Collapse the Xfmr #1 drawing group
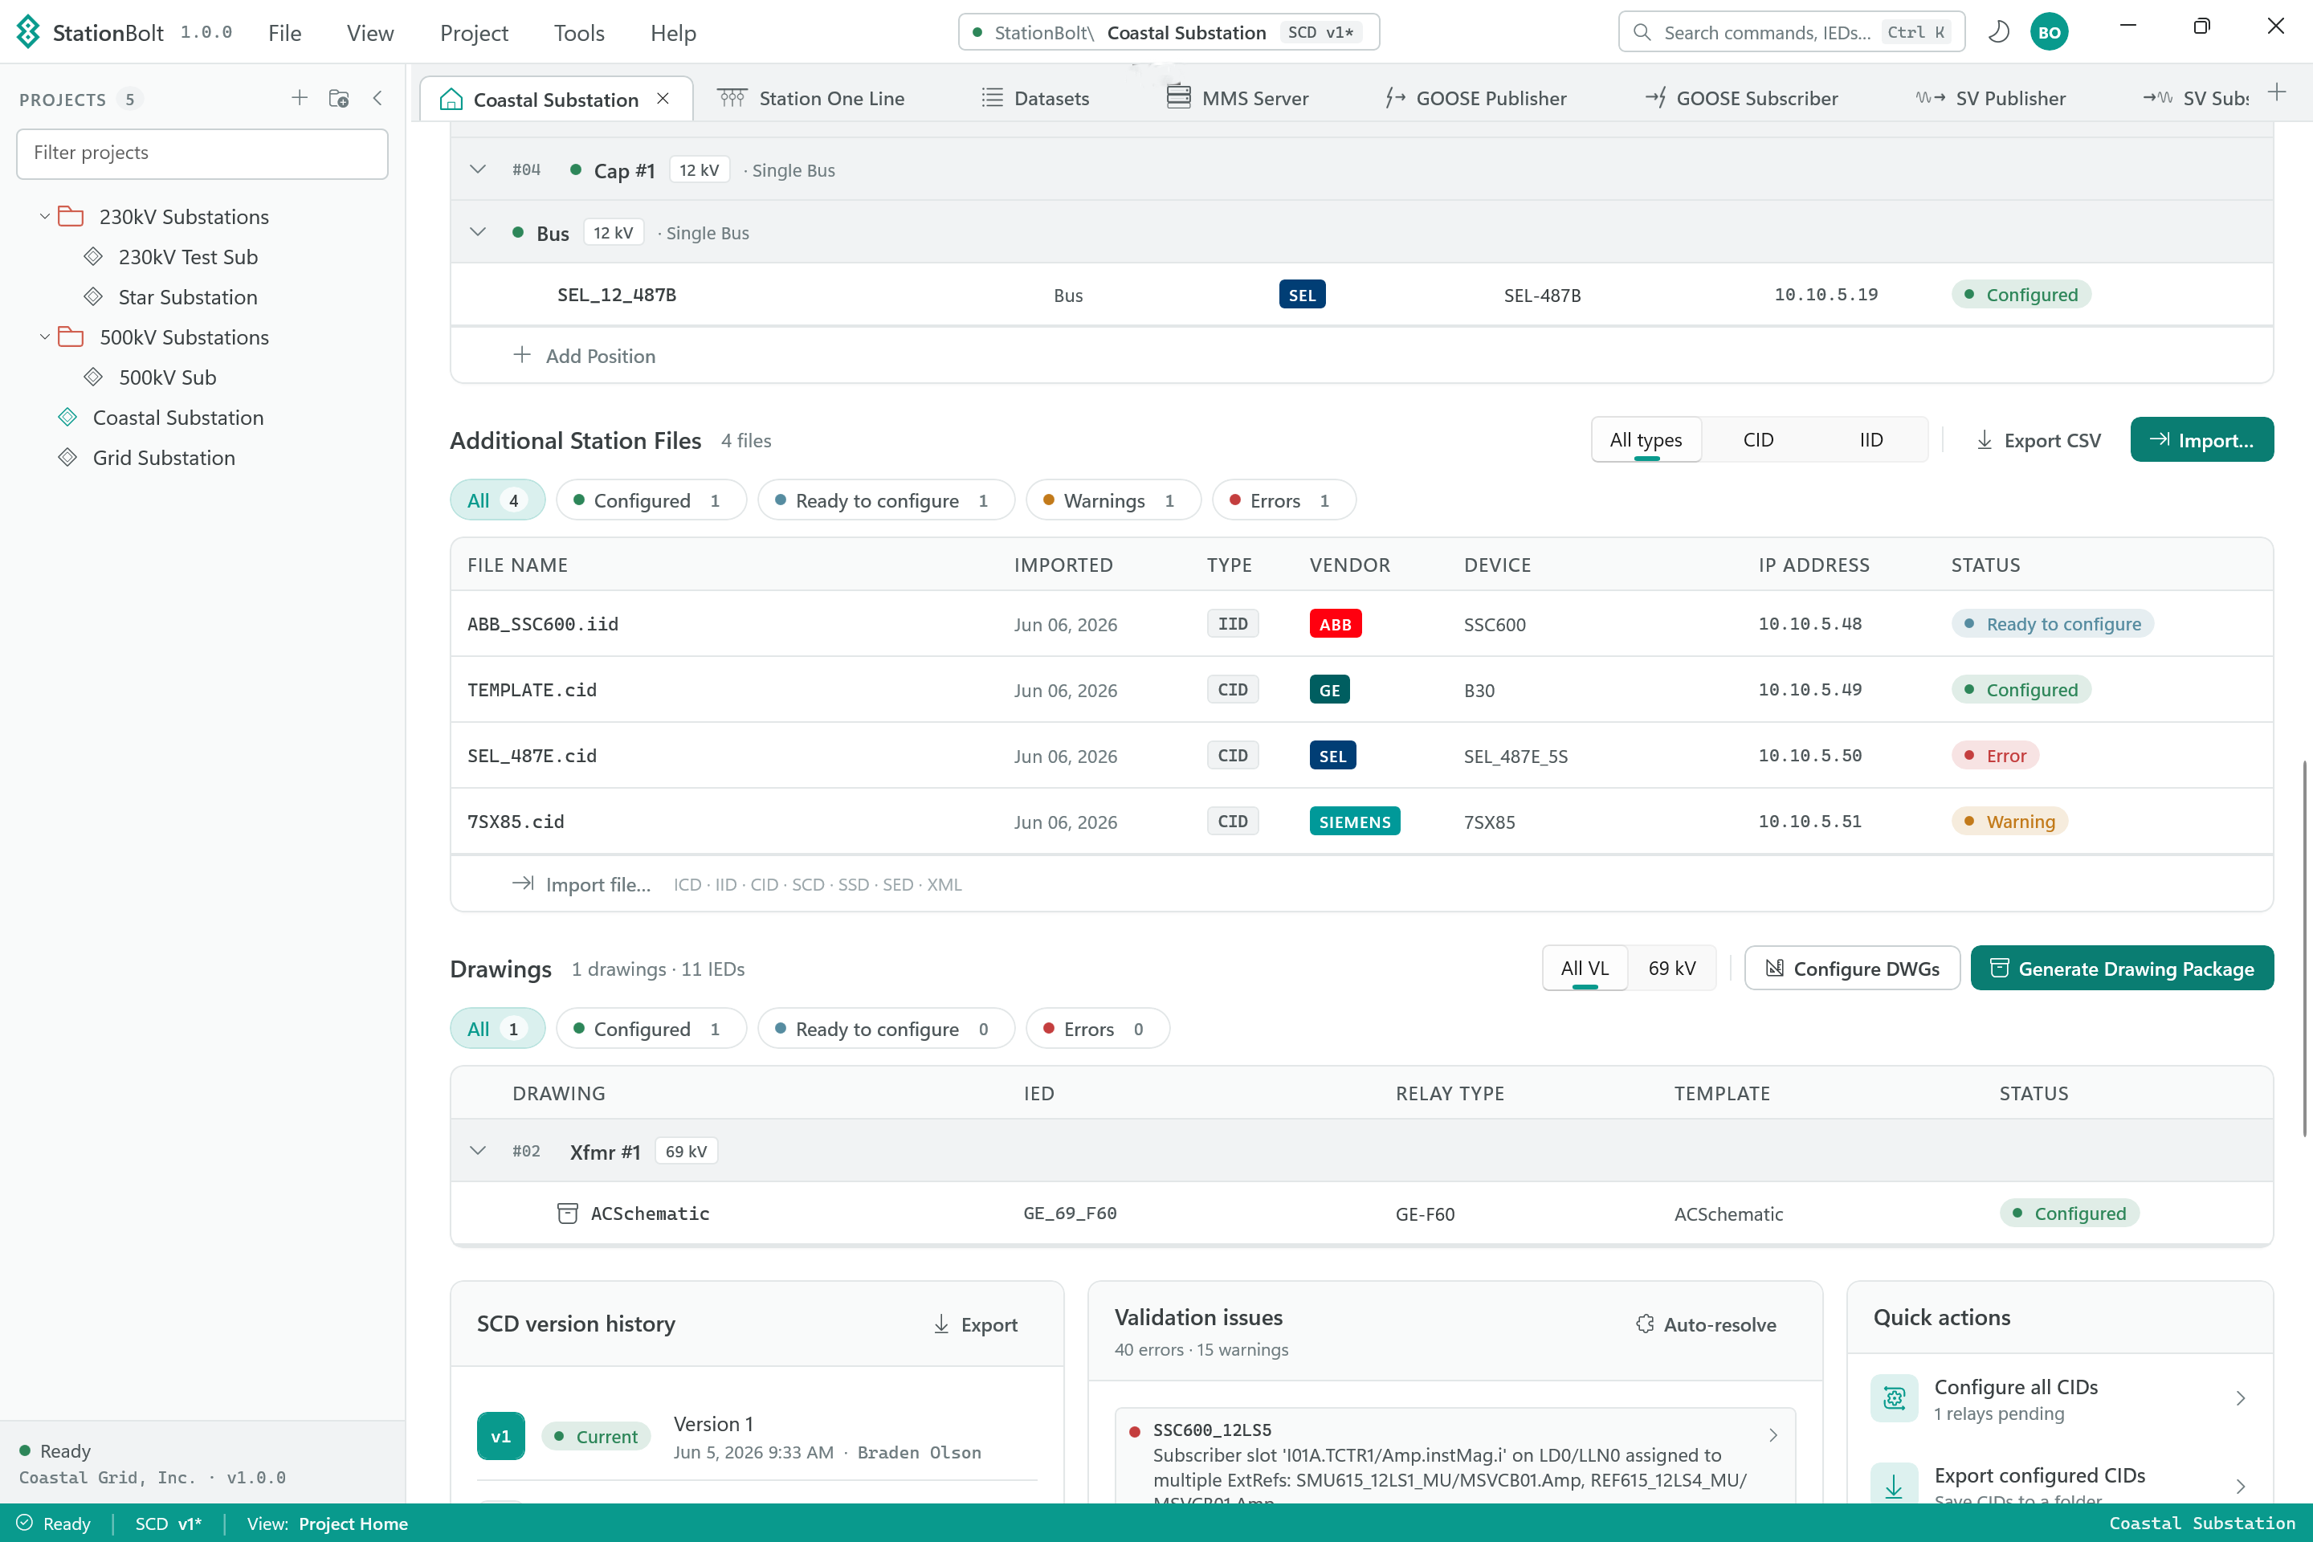Viewport: 2313px width, 1542px height. (478, 1151)
